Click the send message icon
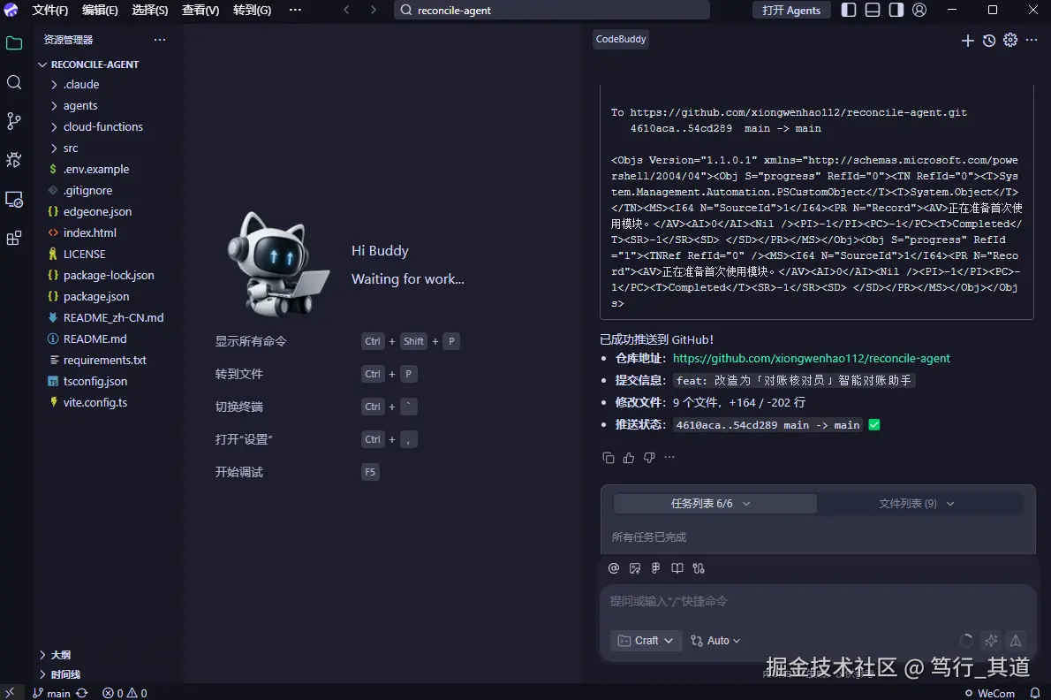This screenshot has width=1051, height=700. [x=1016, y=641]
